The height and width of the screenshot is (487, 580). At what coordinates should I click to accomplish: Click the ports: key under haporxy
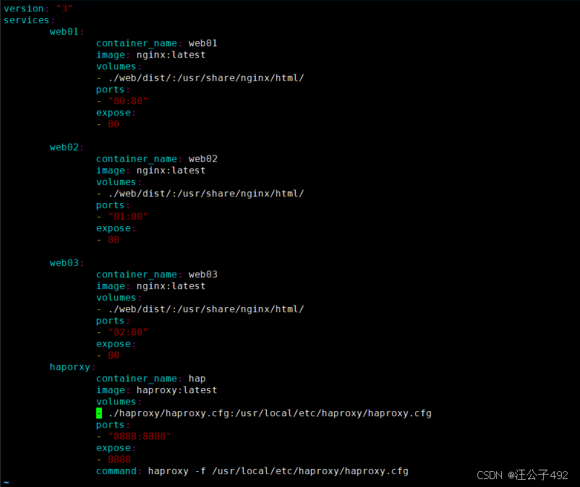(113, 426)
